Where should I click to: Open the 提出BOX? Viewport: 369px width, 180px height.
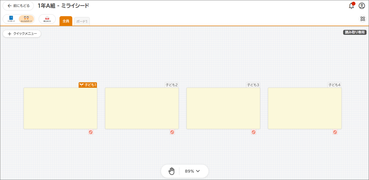point(47,19)
